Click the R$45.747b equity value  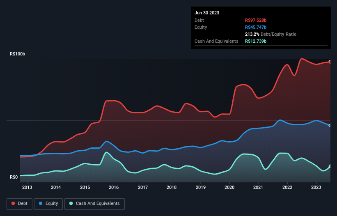256,27
